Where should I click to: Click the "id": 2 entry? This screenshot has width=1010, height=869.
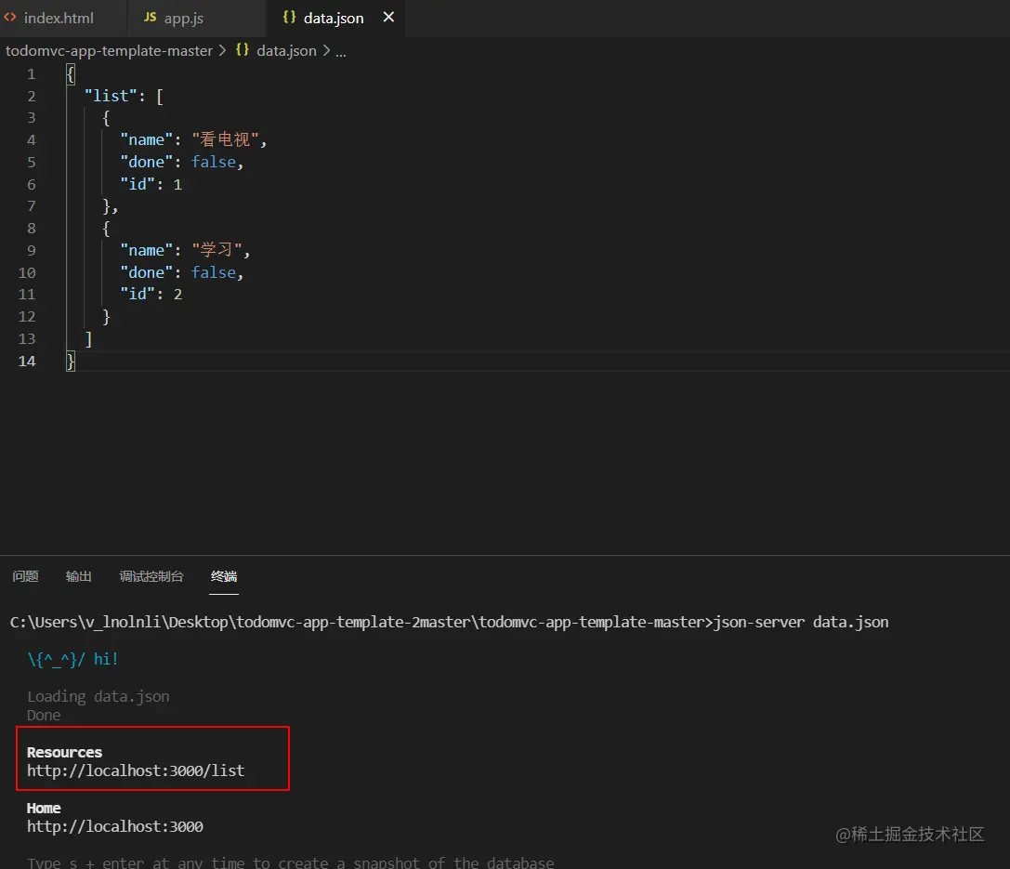pos(151,295)
